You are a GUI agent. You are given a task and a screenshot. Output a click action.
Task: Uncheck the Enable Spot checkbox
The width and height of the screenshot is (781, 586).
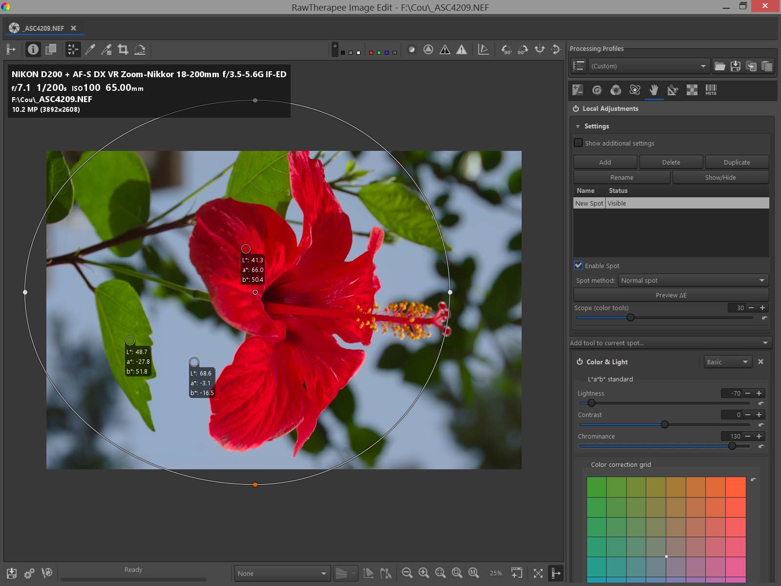tap(579, 266)
